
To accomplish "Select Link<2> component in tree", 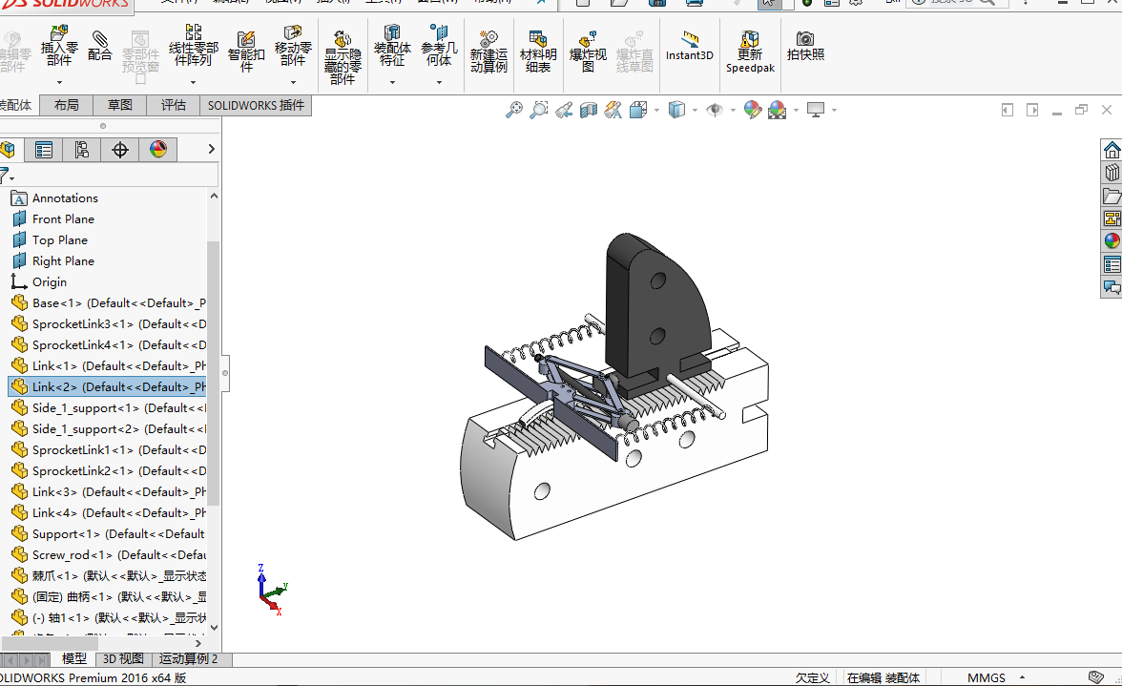I will tap(107, 387).
